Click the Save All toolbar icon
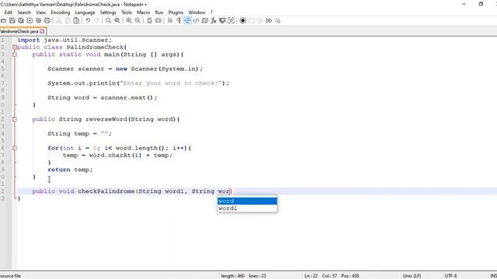 point(21,21)
